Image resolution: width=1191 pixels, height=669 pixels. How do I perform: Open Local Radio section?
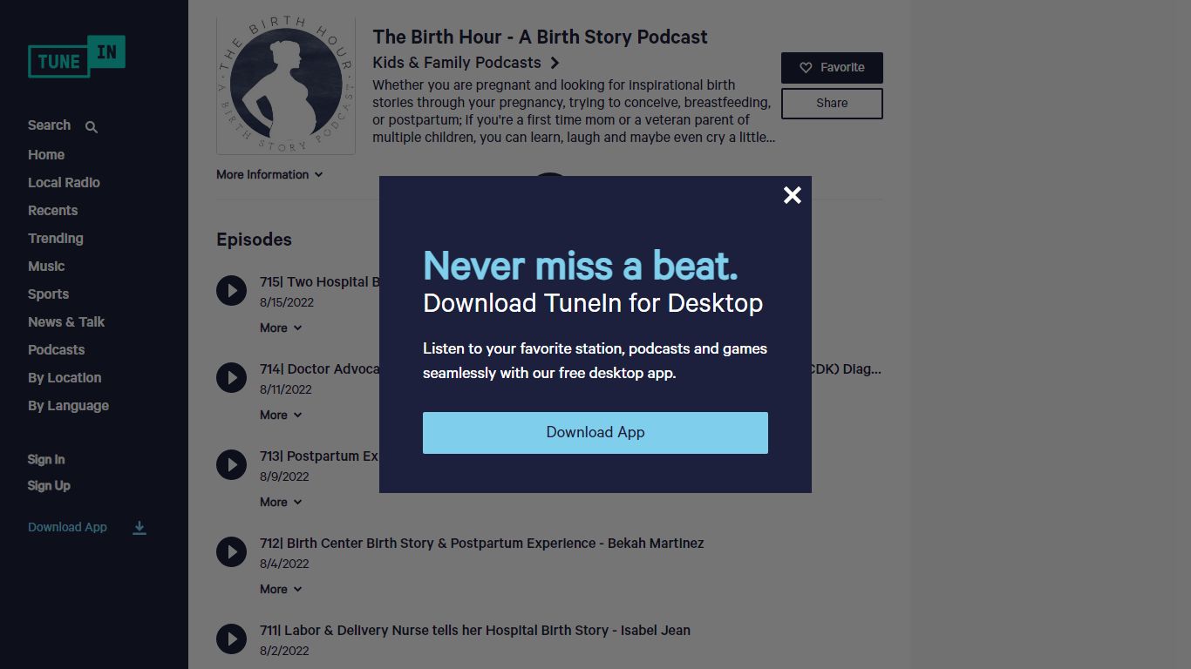(64, 183)
